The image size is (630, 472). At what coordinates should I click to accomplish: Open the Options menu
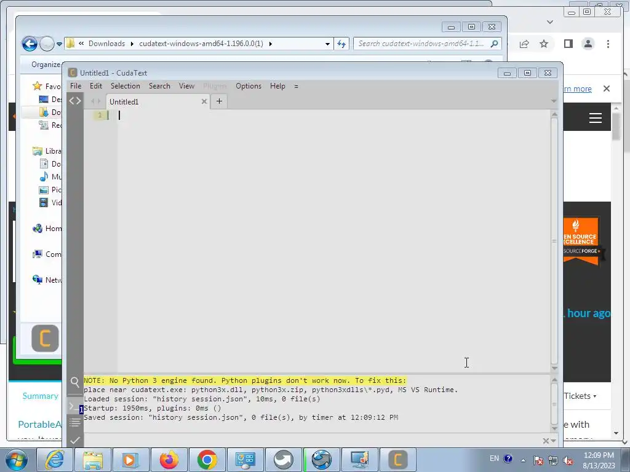pos(249,86)
